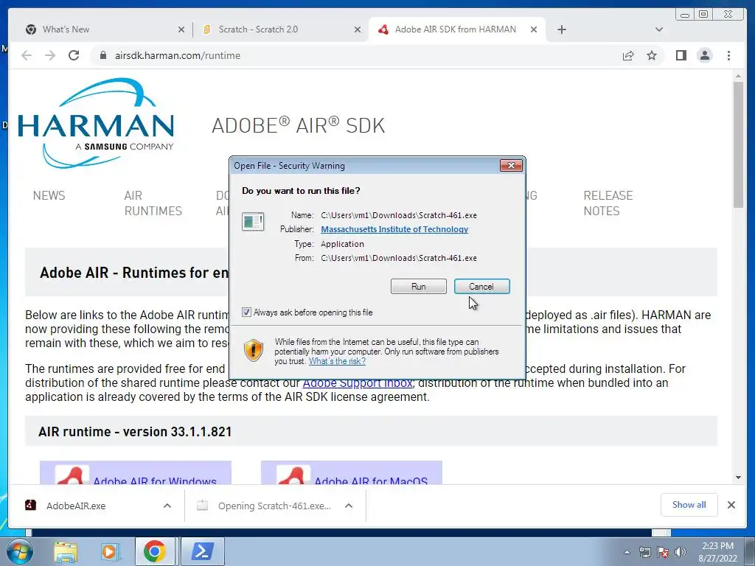The width and height of the screenshot is (755, 566).
Task: Open the AIR RUNTIMES menu item
Action: point(153,203)
